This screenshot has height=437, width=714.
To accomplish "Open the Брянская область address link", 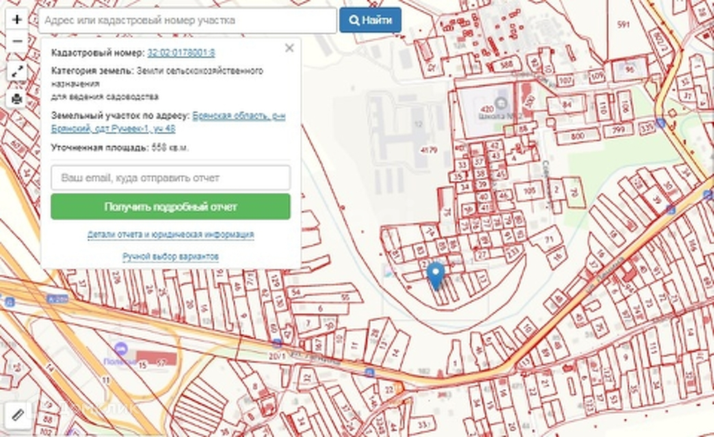I will [239, 116].
